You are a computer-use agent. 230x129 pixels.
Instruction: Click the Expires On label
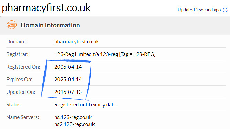point(19,80)
